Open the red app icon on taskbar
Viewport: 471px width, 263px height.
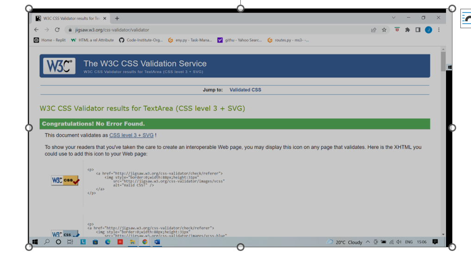(x=120, y=242)
